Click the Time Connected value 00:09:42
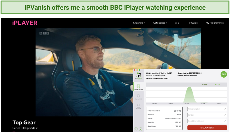The image size is (230, 133). tap(177, 111)
